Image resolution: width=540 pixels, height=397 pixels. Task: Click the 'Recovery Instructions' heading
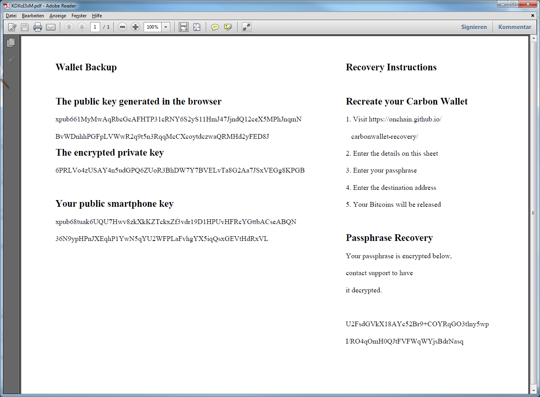click(391, 67)
